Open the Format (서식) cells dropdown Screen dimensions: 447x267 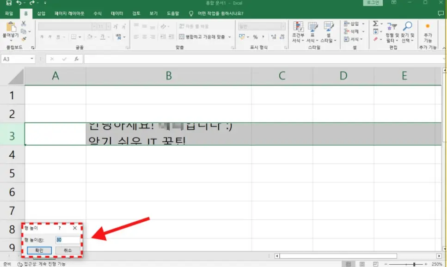354,40
